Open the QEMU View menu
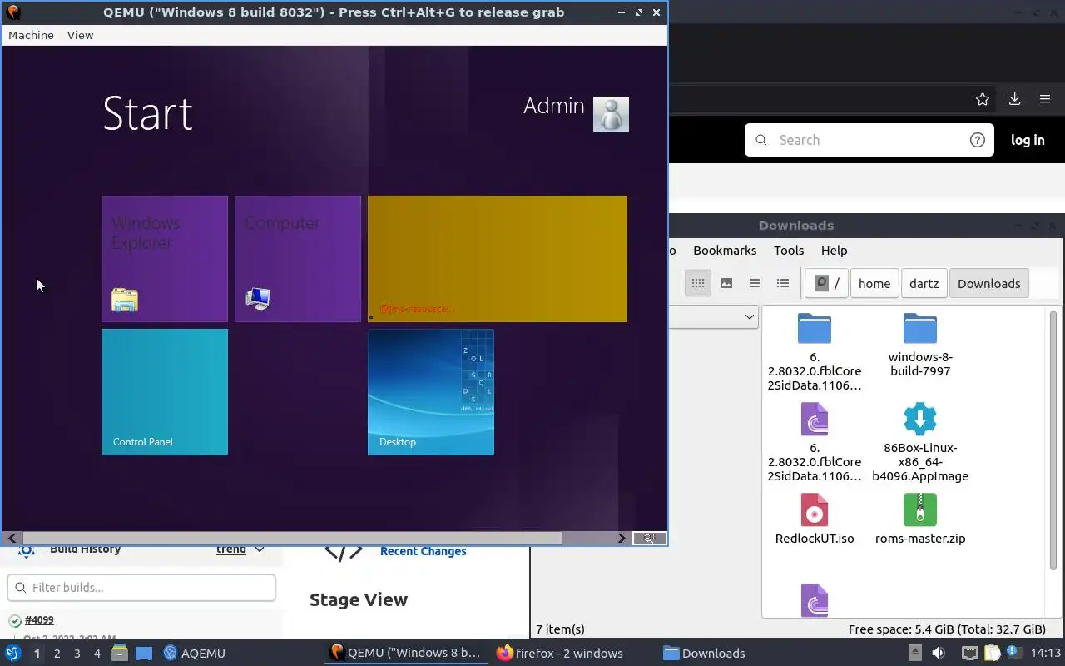The image size is (1065, 666). tap(80, 35)
